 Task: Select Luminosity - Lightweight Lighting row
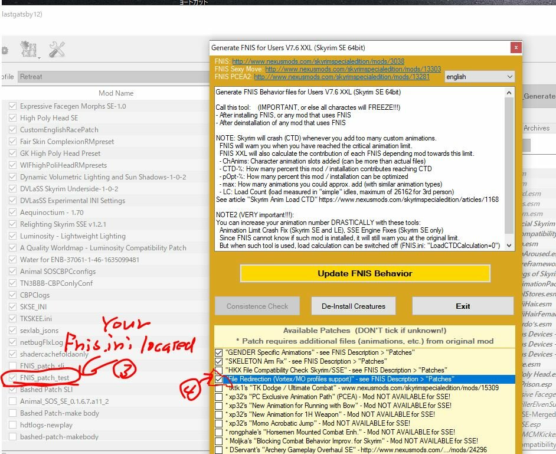coord(106,236)
